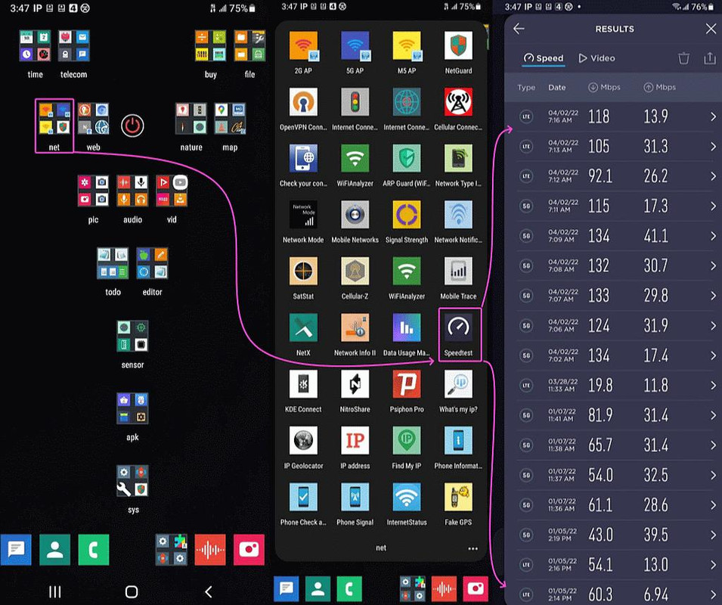This screenshot has height=605, width=722.
Task: Launch IP Geolocator app
Action: pos(303,441)
